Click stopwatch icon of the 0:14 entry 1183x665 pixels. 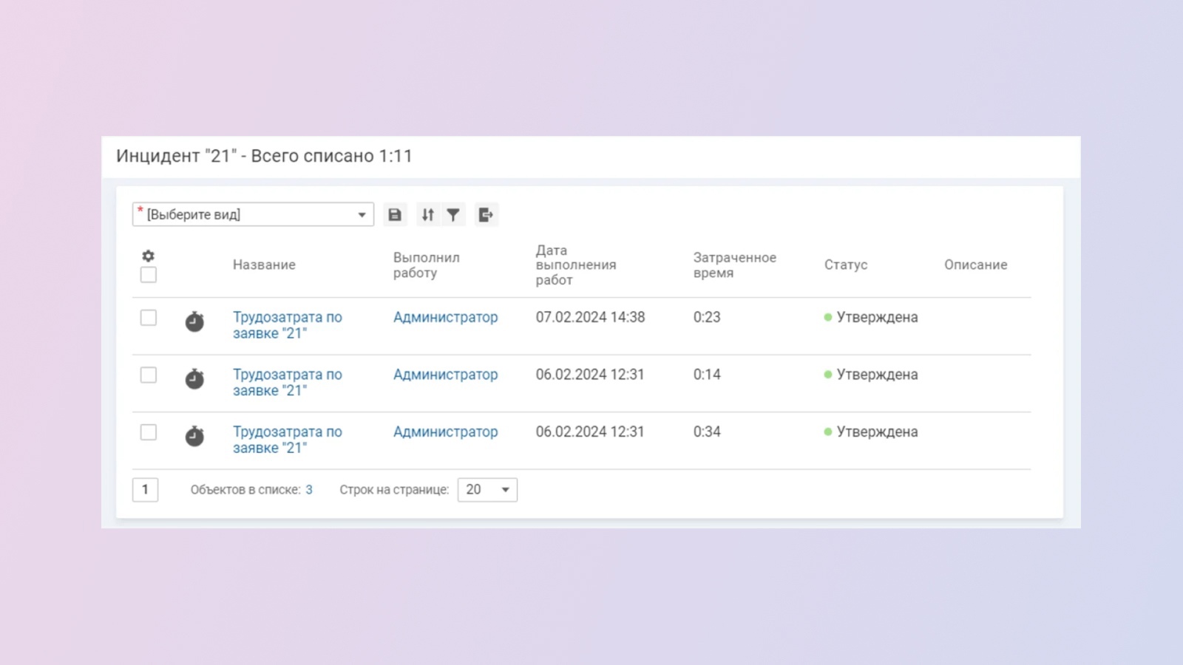(x=194, y=379)
